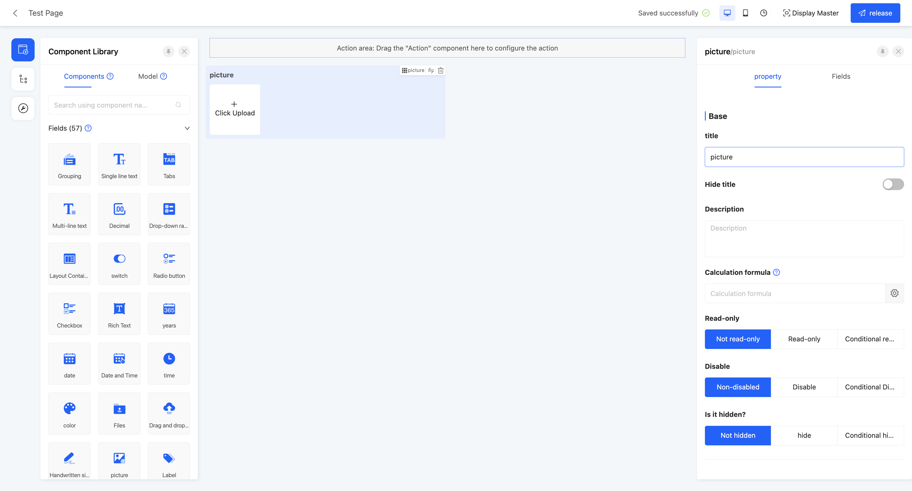The width and height of the screenshot is (912, 491).
Task: Delete the picture component via trash icon
Action: click(x=441, y=71)
